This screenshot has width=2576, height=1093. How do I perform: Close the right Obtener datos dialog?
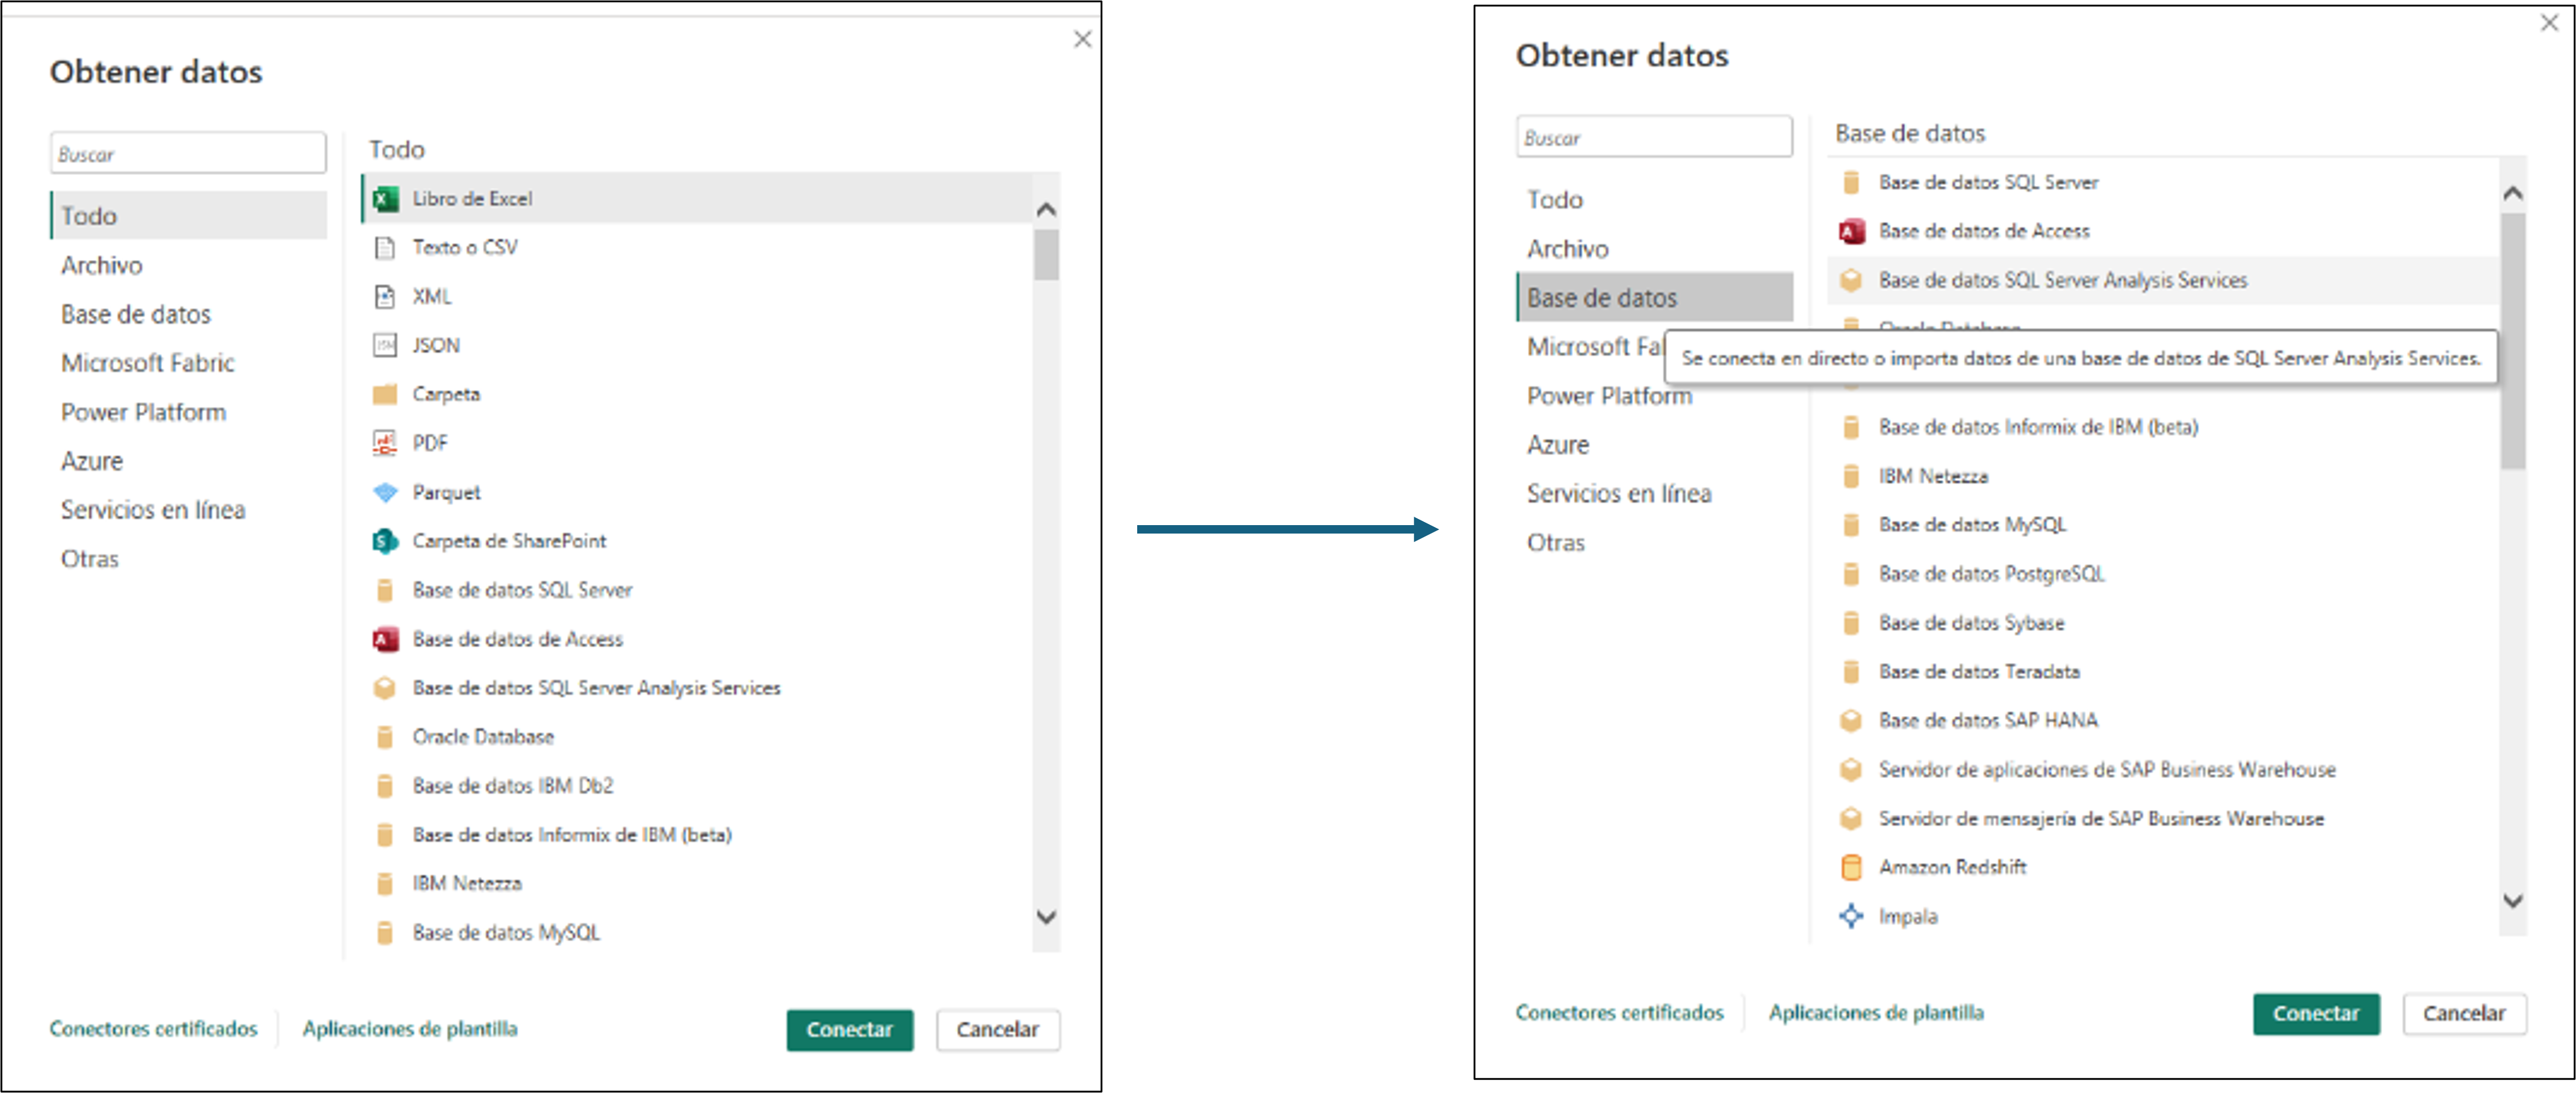point(2550,23)
